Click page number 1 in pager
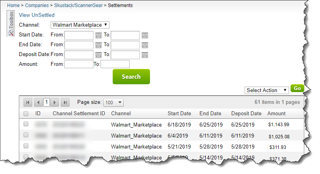This screenshot has width=320, height=174. (47, 102)
